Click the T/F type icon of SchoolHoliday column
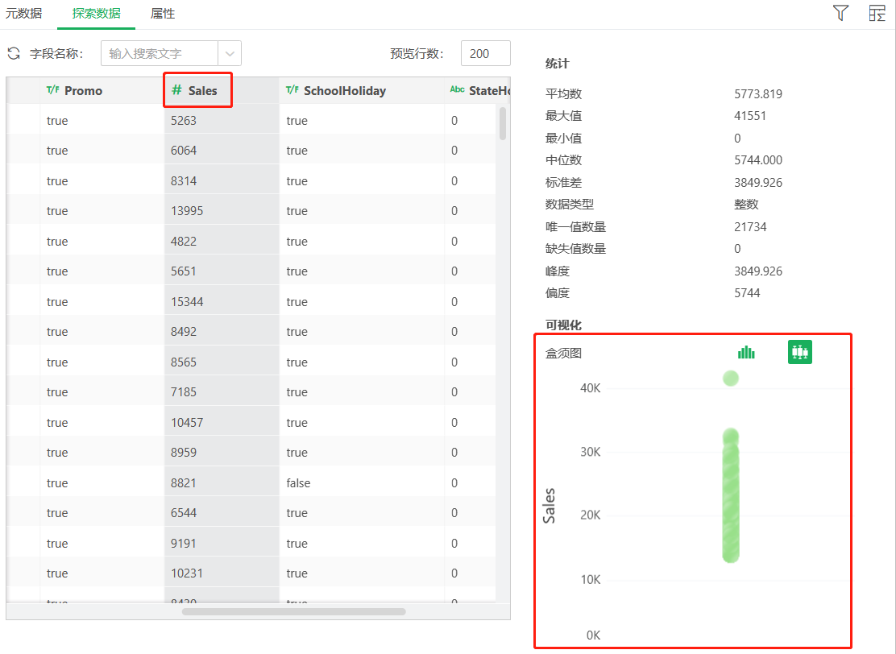This screenshot has height=654, width=896. tap(292, 90)
